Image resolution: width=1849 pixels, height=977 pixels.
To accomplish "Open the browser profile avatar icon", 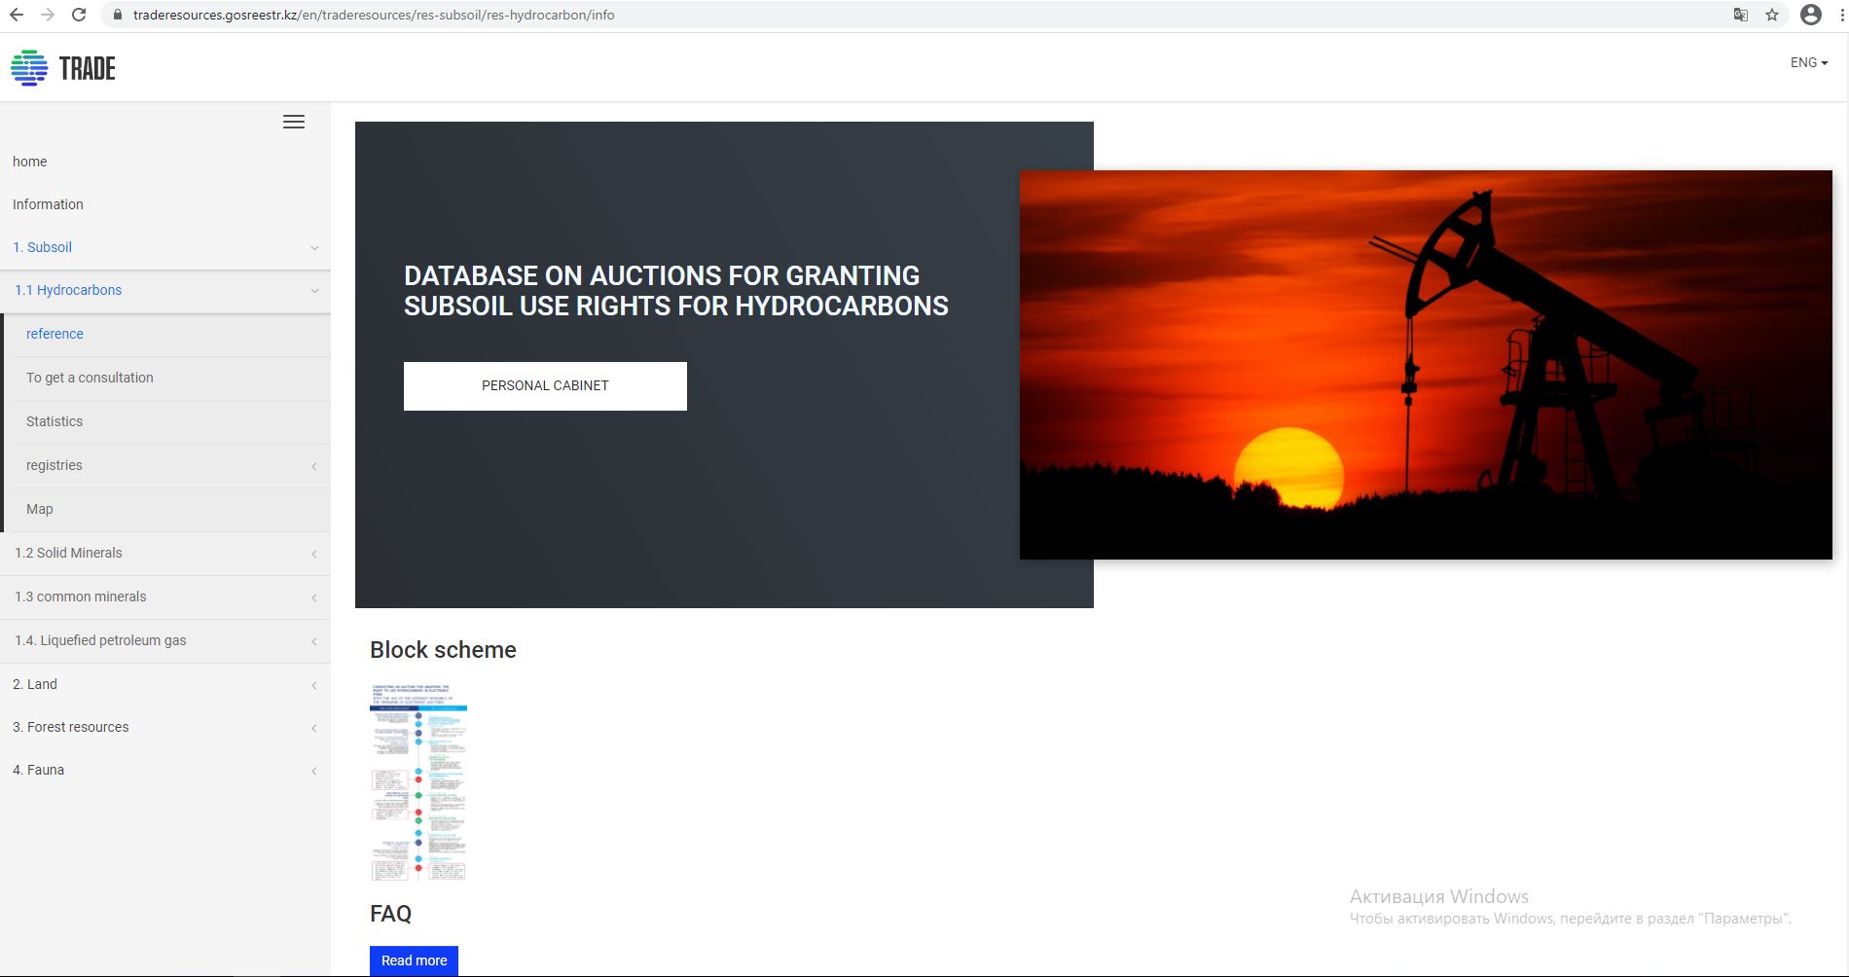I will tap(1810, 15).
